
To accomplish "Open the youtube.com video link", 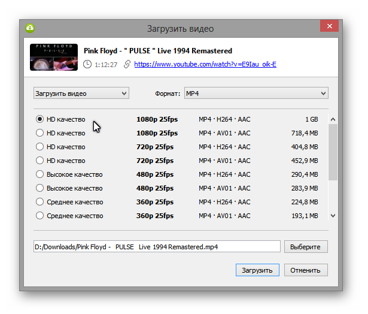I will [x=205, y=64].
